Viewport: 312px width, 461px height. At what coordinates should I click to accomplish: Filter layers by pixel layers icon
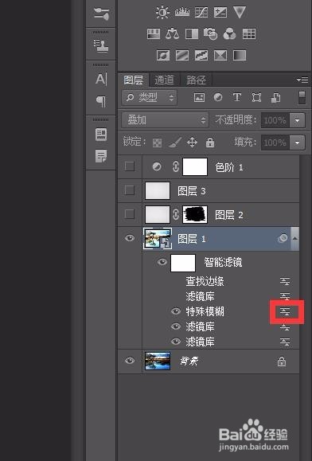tap(199, 97)
